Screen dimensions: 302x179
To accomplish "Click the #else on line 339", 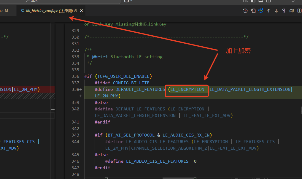I will 101,102.
